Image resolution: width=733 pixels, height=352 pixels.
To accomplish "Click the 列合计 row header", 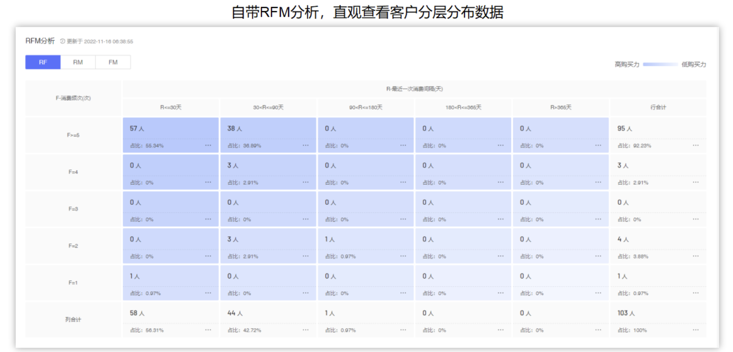I will coord(73,320).
